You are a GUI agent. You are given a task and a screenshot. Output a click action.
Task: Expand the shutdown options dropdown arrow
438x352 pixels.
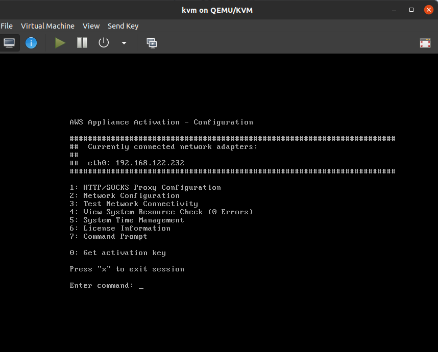pos(124,43)
